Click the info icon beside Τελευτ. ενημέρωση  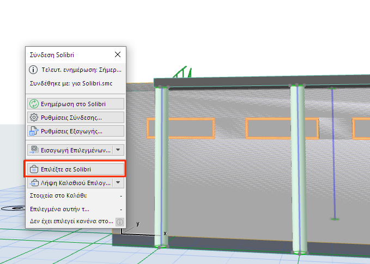tap(33, 70)
